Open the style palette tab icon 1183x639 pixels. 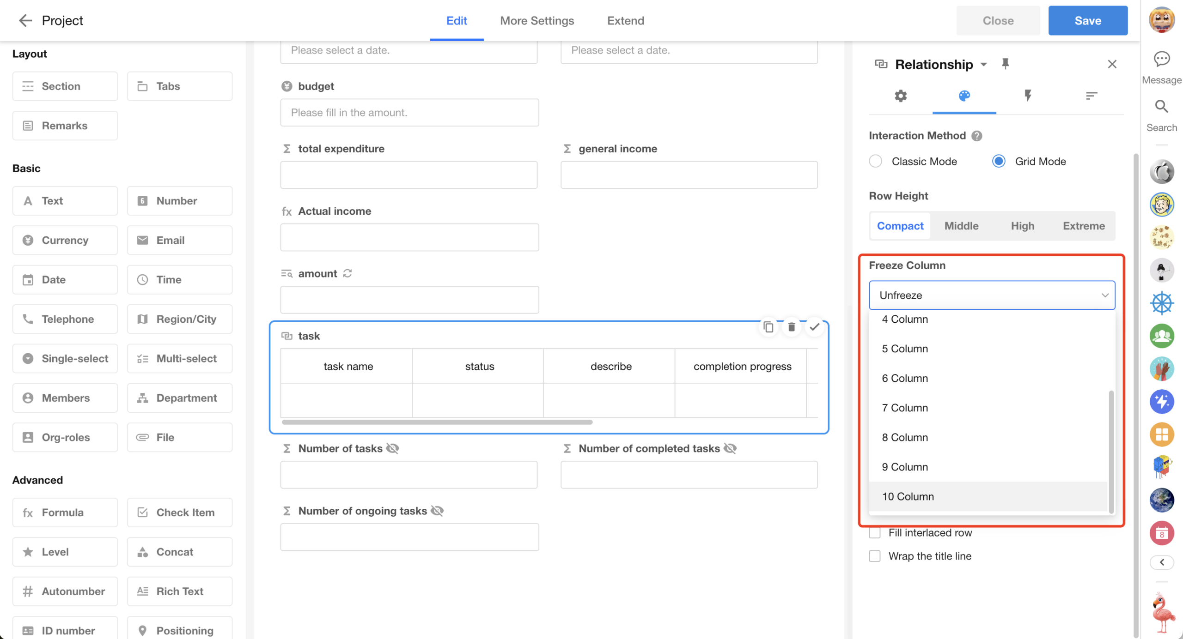964,96
